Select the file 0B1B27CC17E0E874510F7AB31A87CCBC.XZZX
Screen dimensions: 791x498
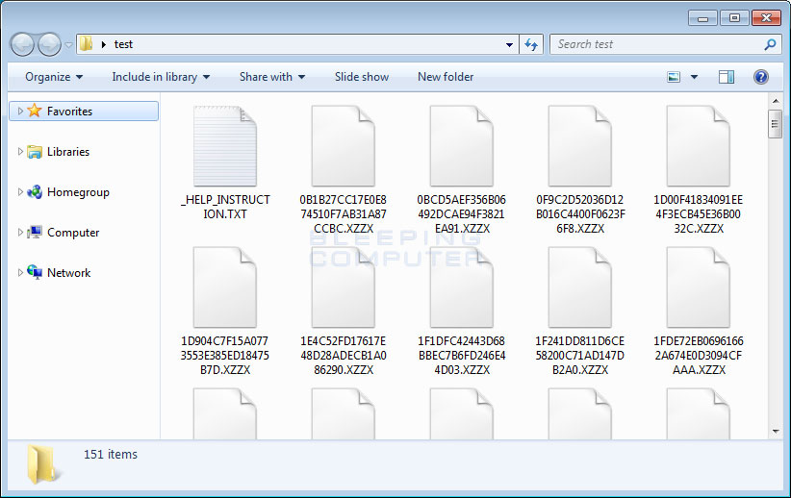click(x=344, y=144)
